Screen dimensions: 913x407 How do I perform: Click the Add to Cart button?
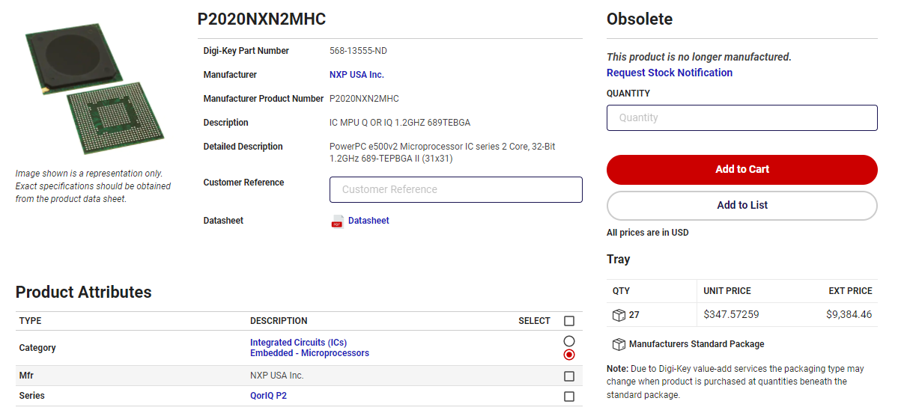[x=742, y=169]
